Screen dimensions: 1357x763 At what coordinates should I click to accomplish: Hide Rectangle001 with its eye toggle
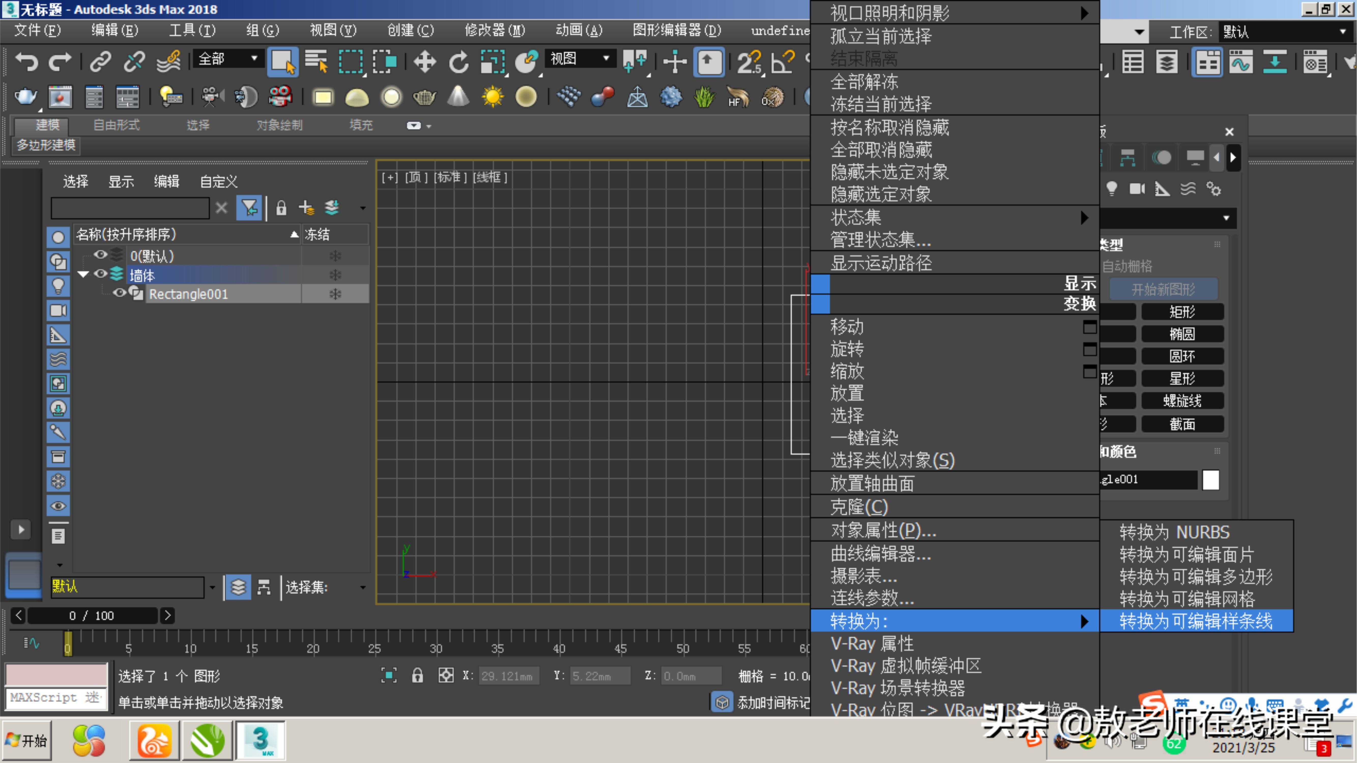(119, 293)
